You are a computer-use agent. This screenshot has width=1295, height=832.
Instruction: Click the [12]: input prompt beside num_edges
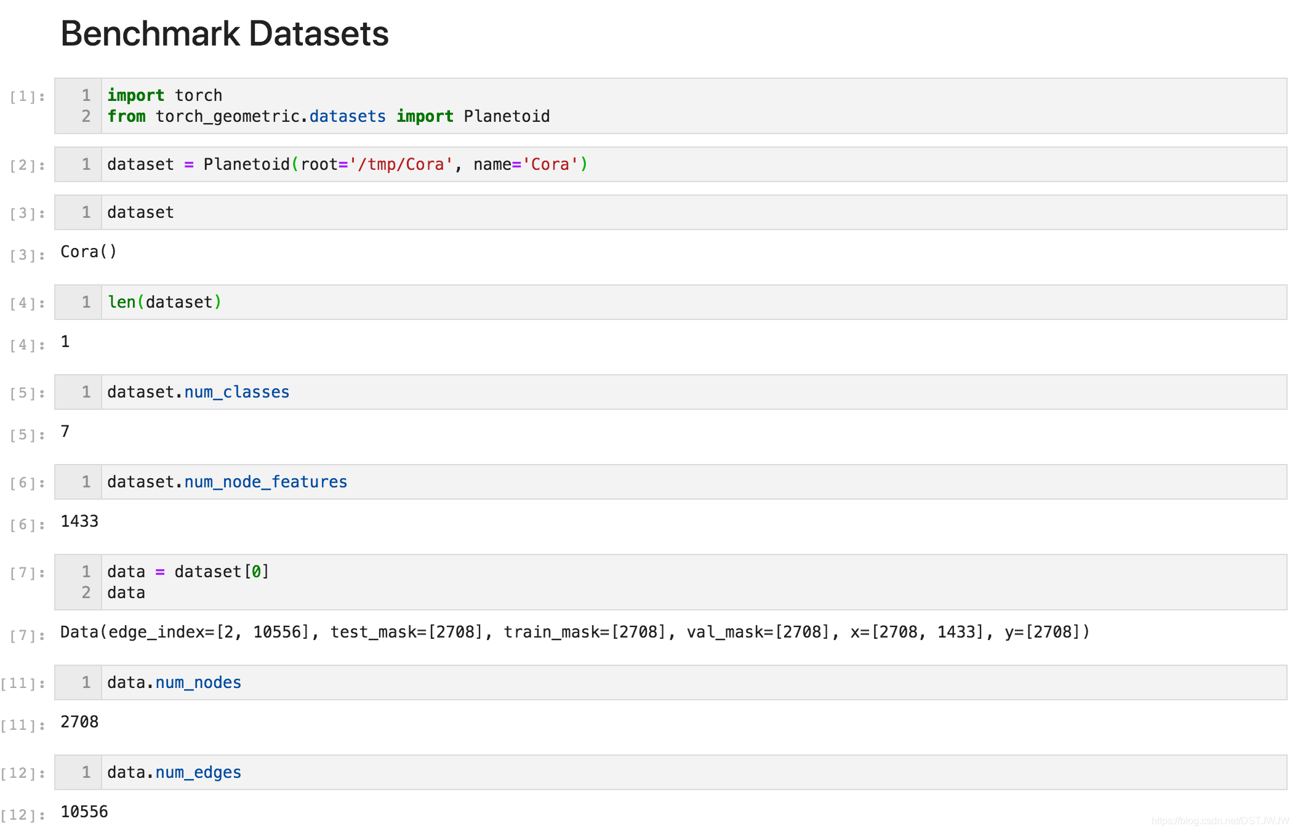pos(23,774)
